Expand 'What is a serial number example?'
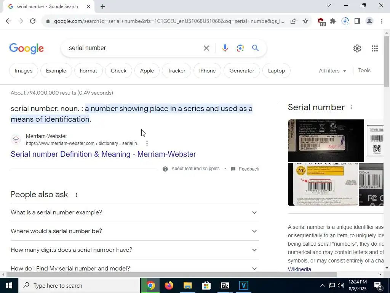 [x=135, y=213]
